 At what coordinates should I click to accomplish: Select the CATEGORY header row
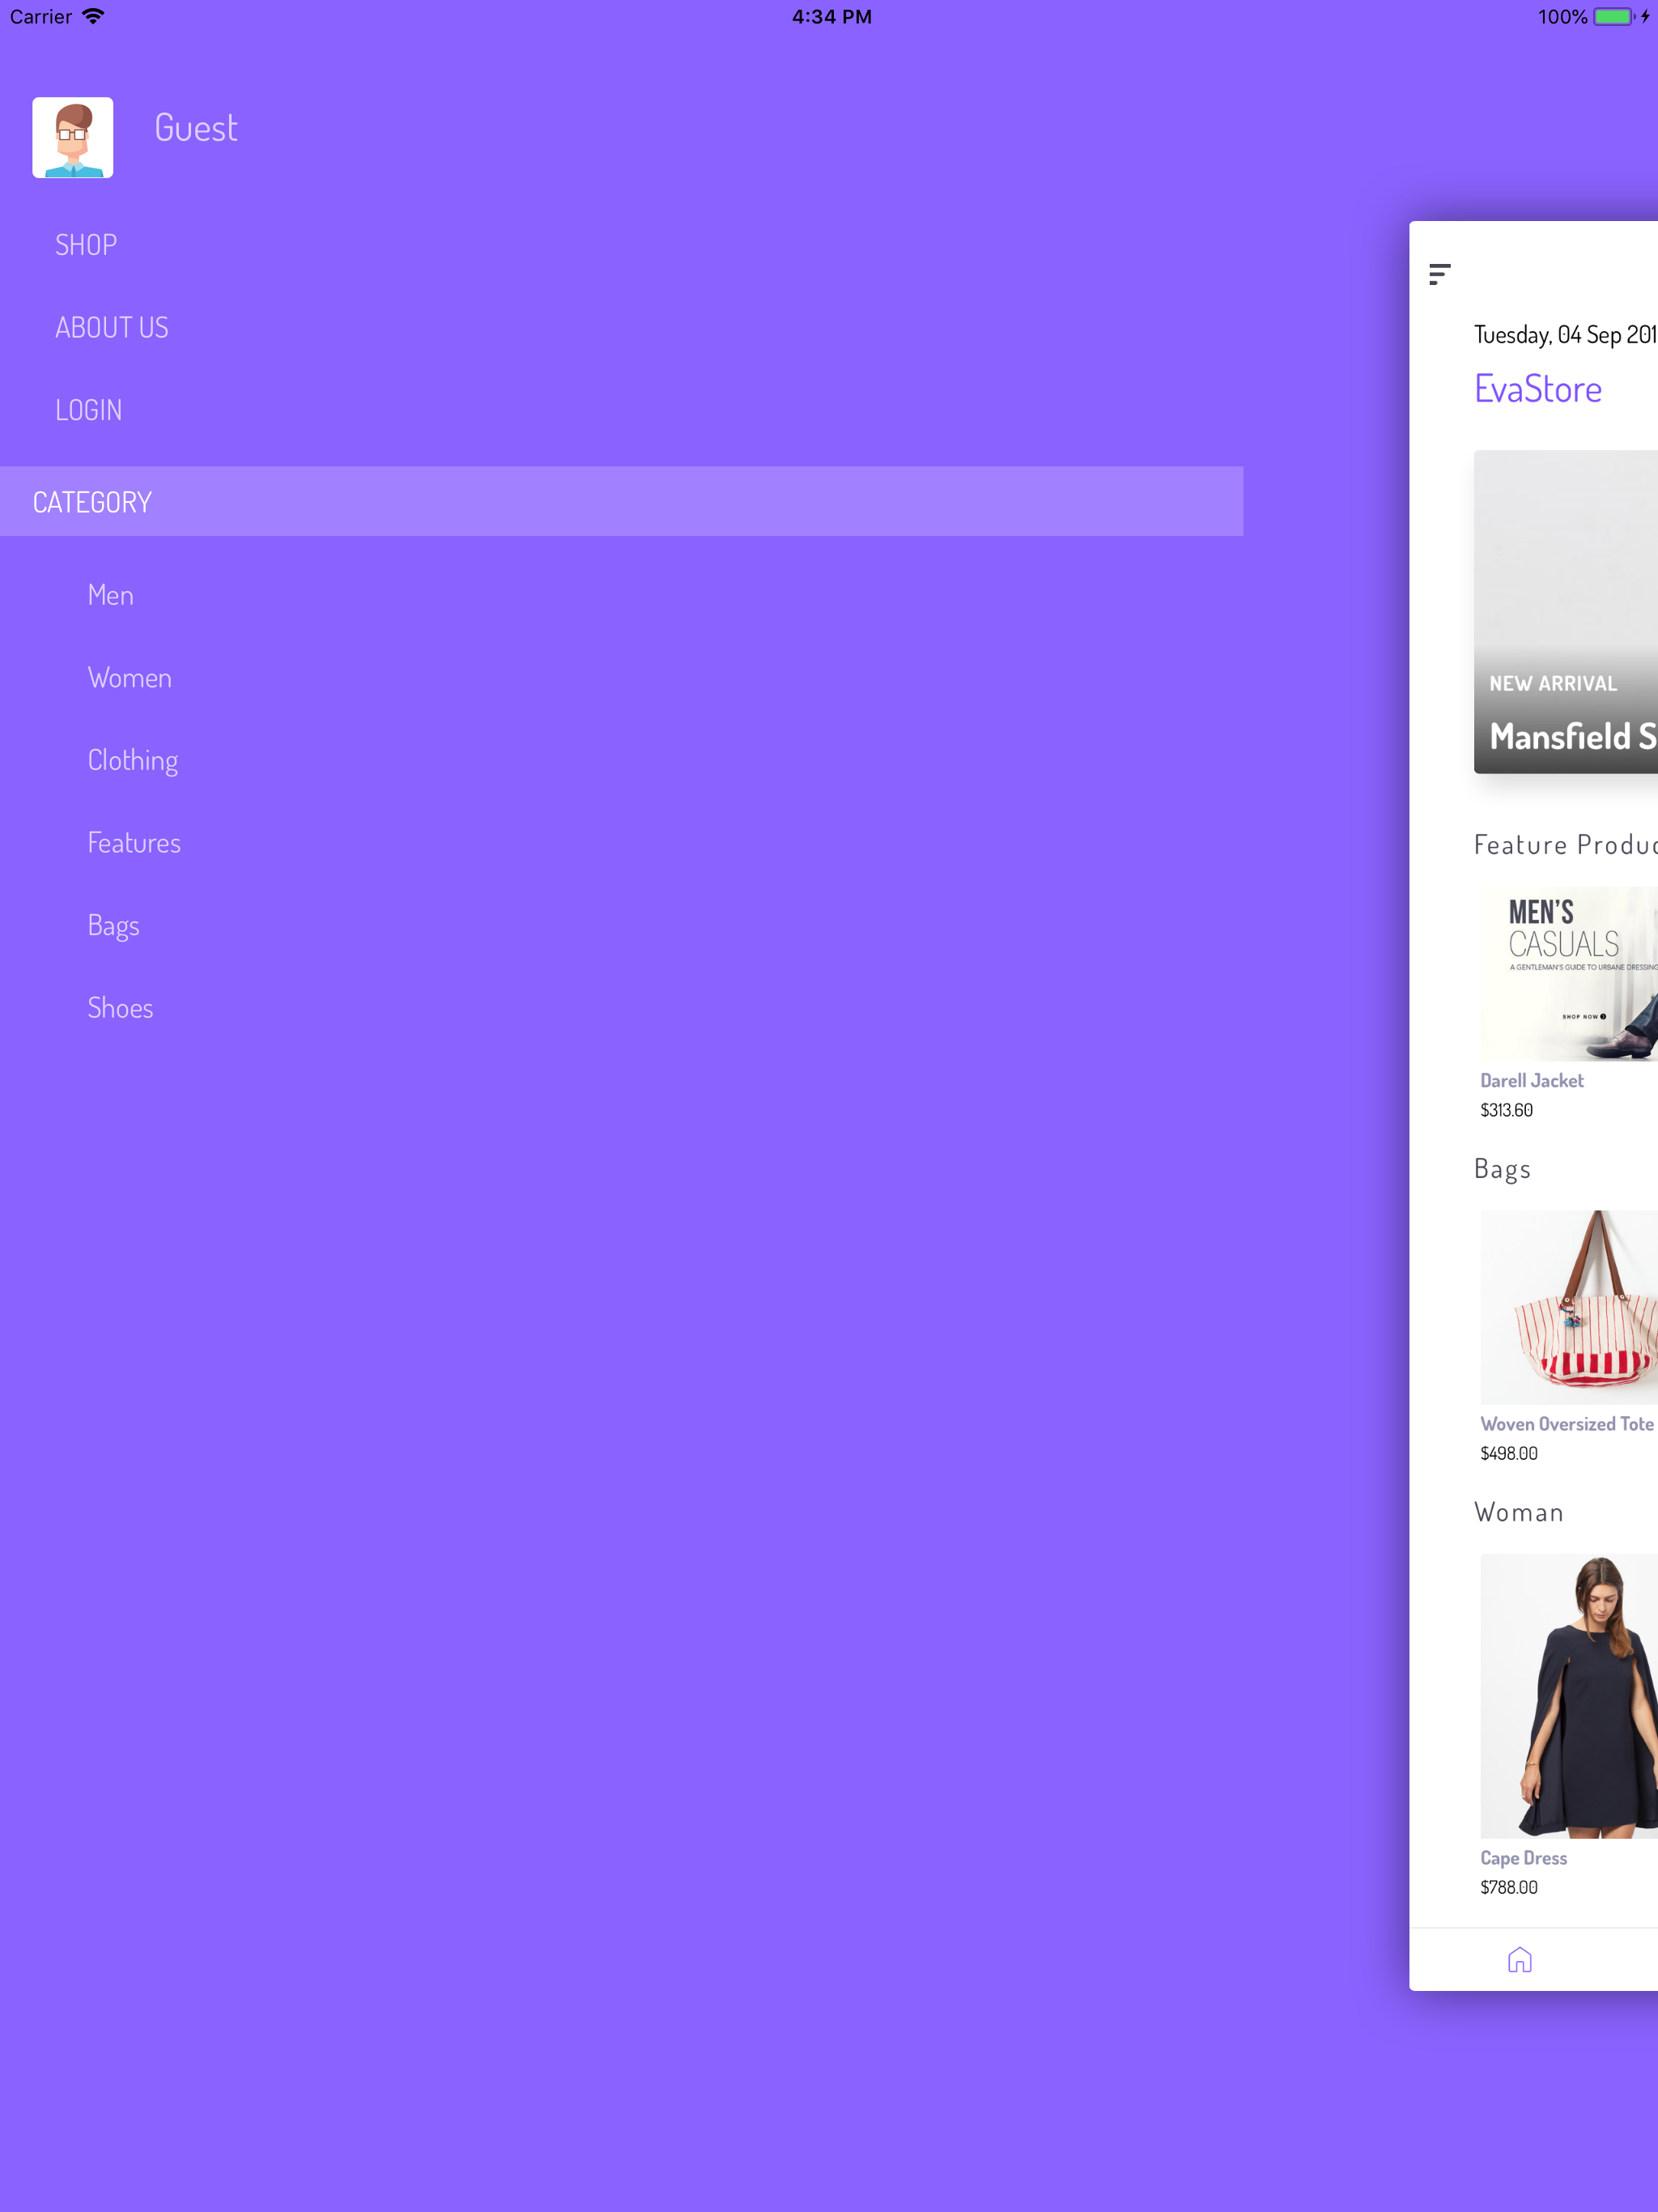tap(621, 501)
